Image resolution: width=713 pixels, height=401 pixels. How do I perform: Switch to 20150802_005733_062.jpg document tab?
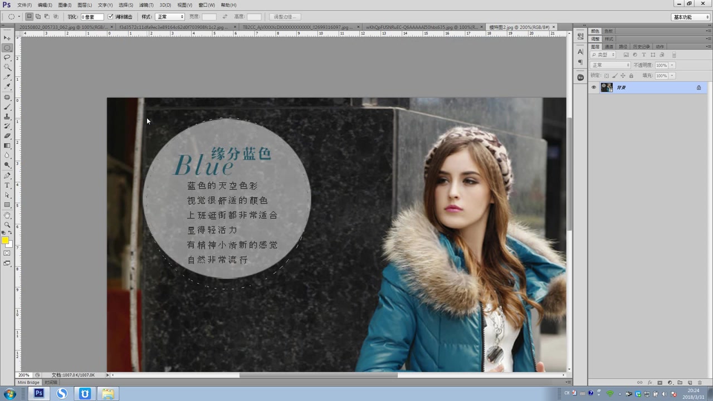pos(66,27)
